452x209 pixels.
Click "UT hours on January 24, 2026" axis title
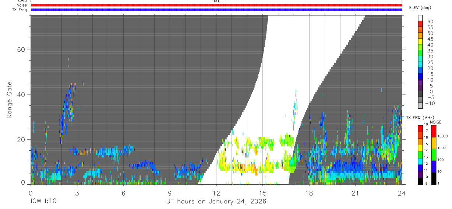(216, 202)
